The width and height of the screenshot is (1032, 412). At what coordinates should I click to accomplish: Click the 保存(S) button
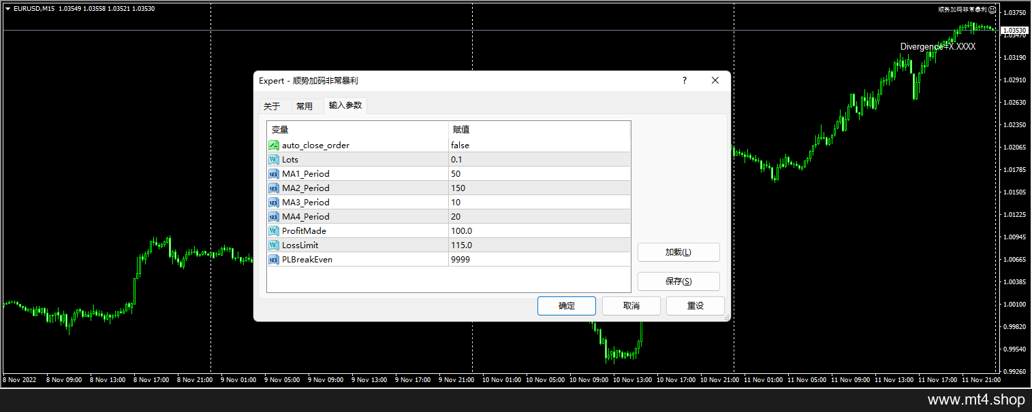(678, 281)
